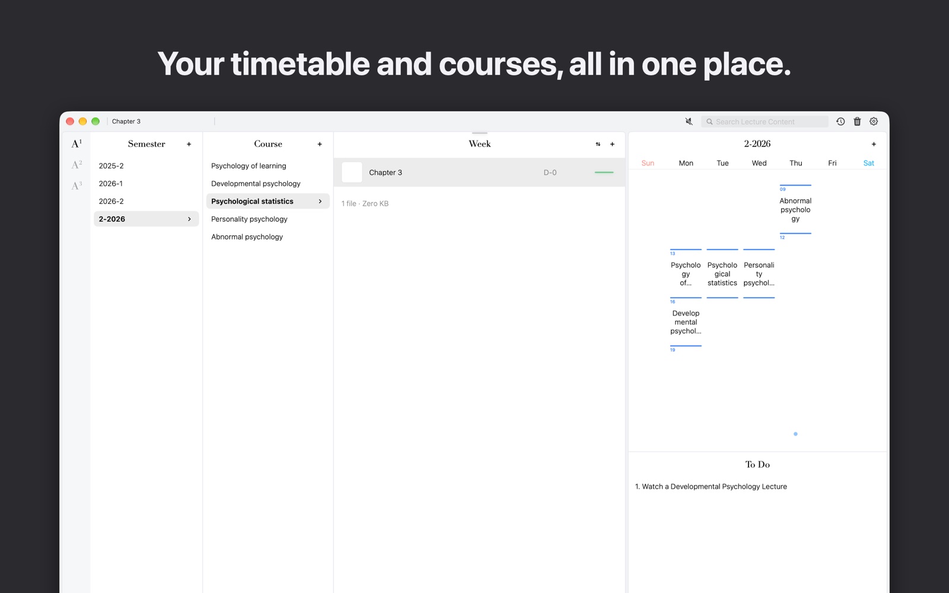Open Psychological statistics block on Tuesday
Viewport: 949px width, 593px height.
722,274
